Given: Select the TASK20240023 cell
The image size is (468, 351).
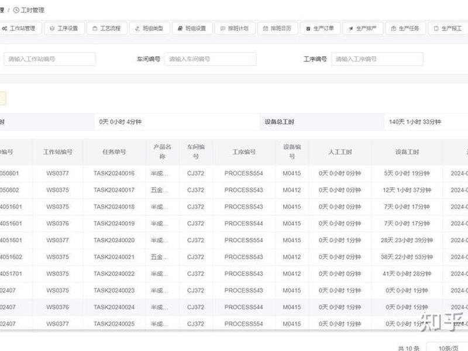Looking at the screenshot, I should coord(114,290).
